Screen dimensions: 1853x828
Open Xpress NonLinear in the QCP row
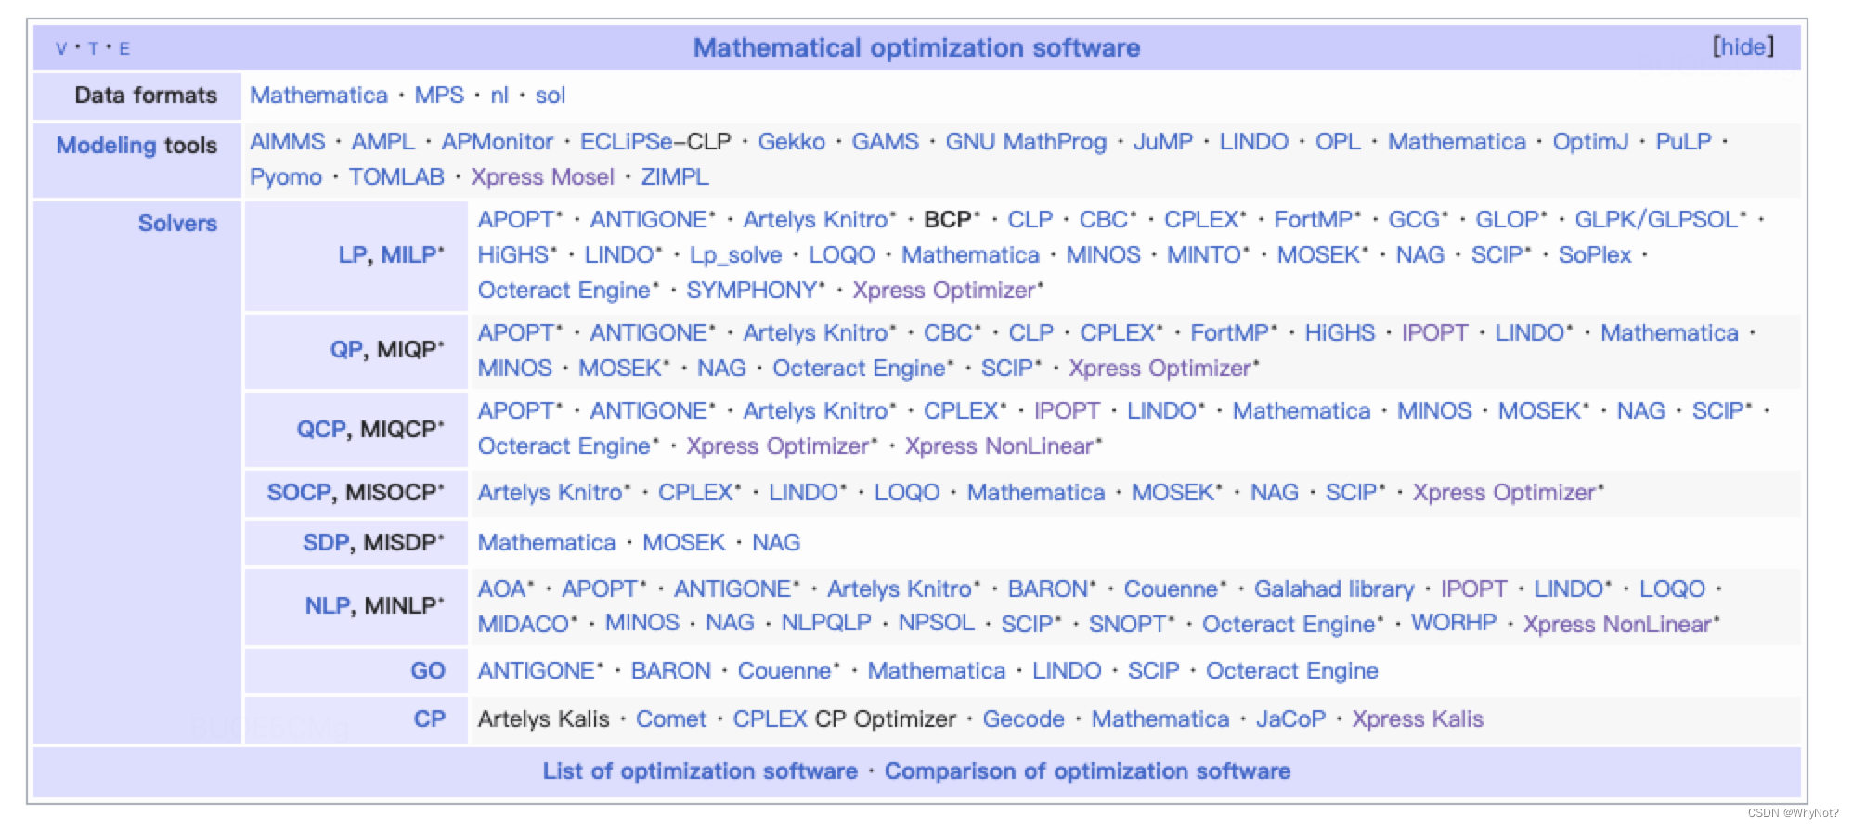(999, 446)
